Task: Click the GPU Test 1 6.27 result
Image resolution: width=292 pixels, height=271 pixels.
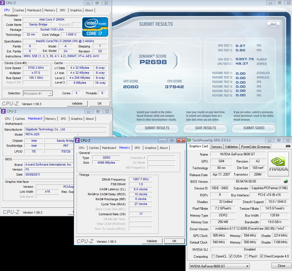Action: coord(240,46)
